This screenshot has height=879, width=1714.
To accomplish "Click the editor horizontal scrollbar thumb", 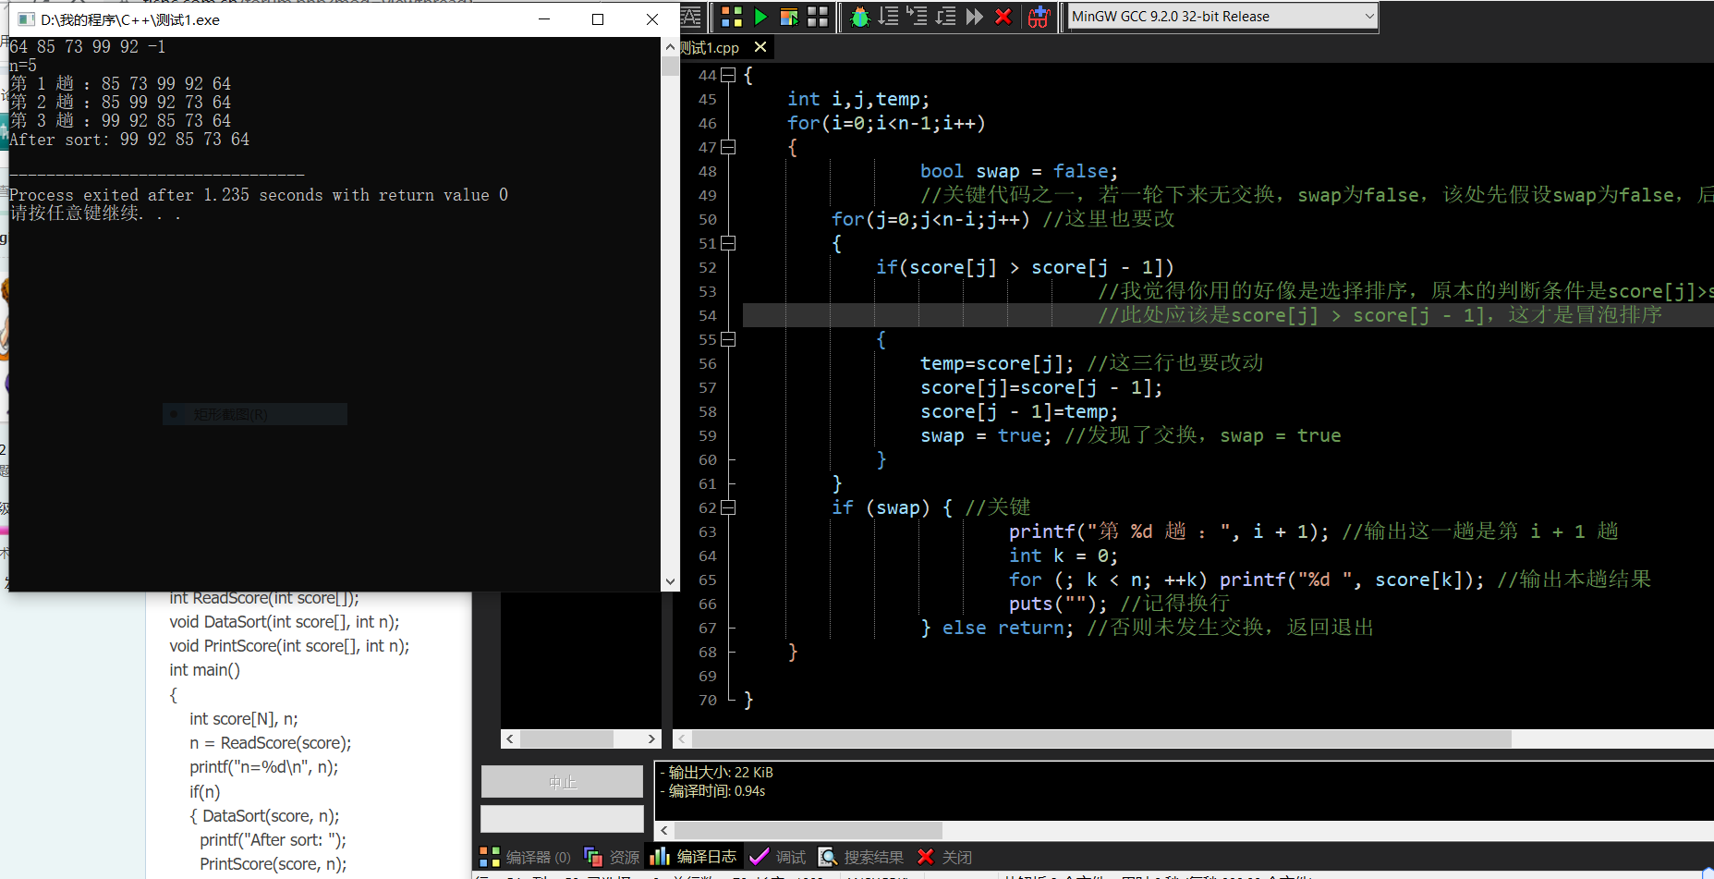I will tap(1101, 739).
